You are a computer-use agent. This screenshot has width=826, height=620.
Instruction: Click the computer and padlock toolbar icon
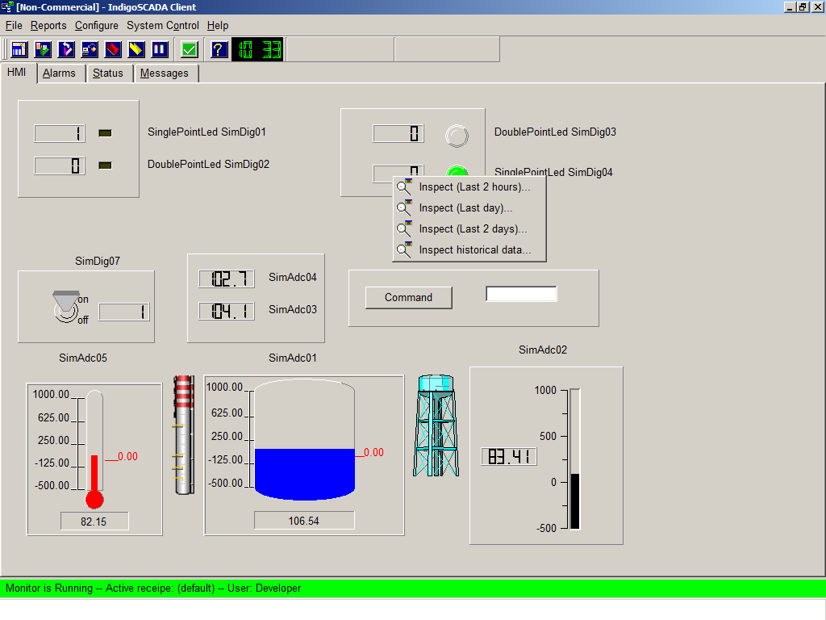click(x=90, y=49)
